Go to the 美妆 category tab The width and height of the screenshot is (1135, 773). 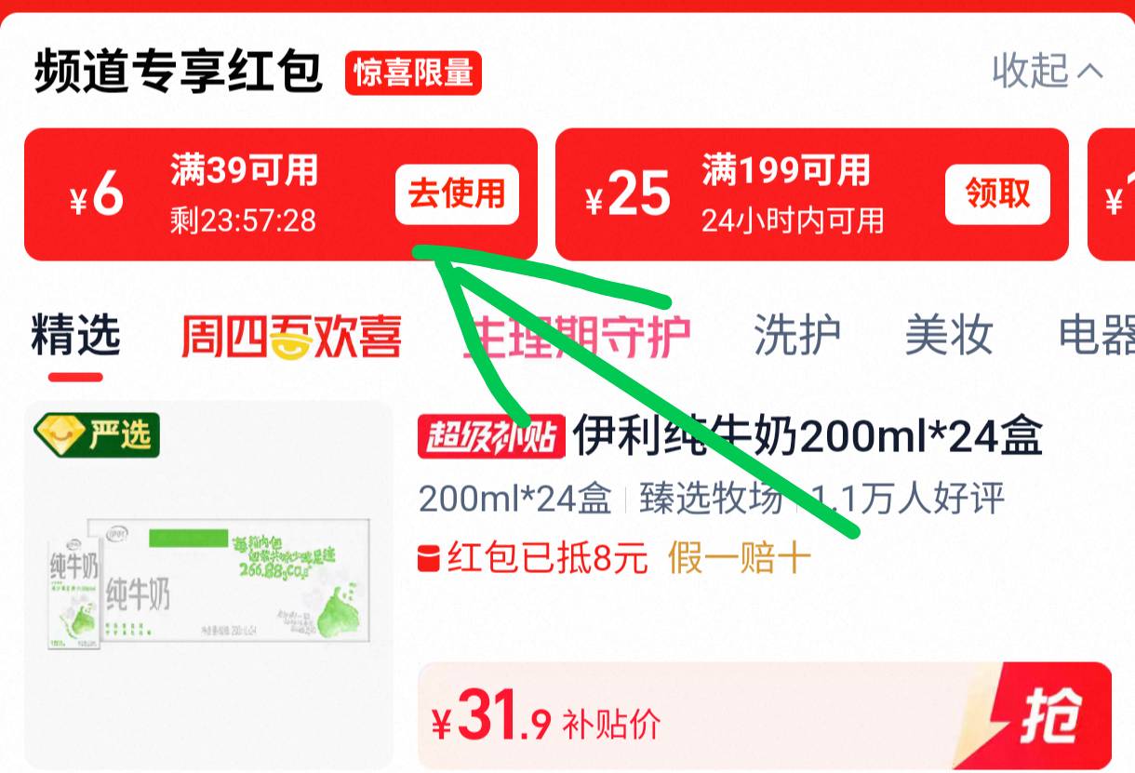tap(949, 336)
